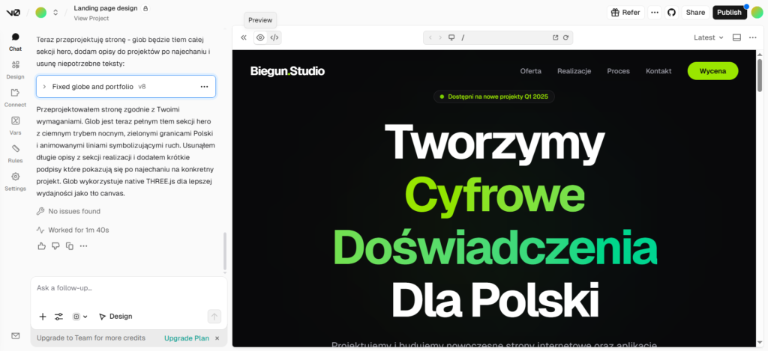
Task: Click the Publish button
Action: tap(729, 13)
